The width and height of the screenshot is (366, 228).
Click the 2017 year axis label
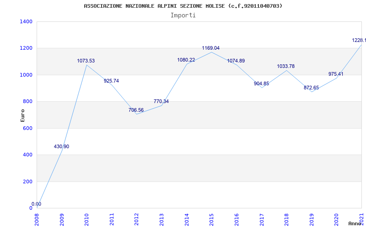pos(262,220)
